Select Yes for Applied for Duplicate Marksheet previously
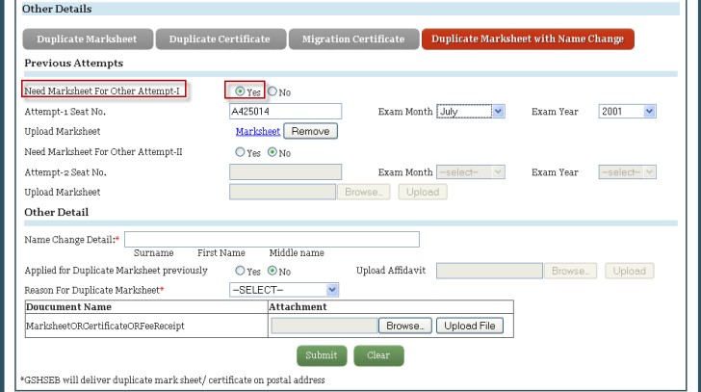701x392 pixels. tap(240, 271)
